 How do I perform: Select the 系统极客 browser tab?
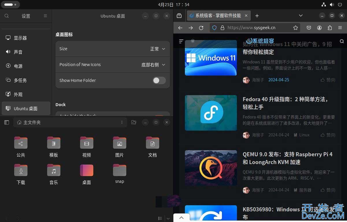(x=218, y=16)
